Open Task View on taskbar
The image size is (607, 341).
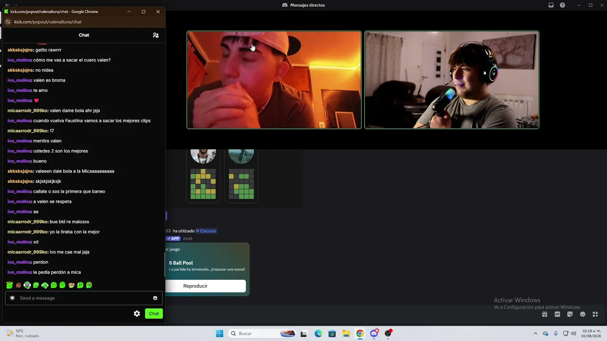click(303, 333)
